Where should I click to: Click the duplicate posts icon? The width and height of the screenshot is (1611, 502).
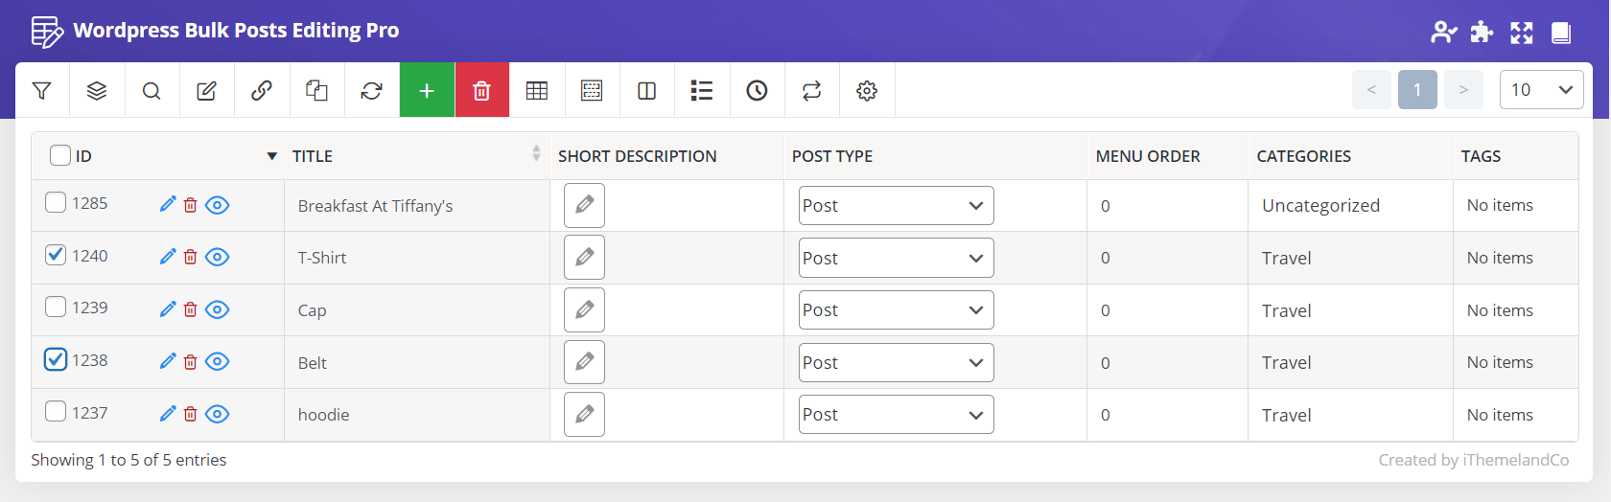pos(316,90)
